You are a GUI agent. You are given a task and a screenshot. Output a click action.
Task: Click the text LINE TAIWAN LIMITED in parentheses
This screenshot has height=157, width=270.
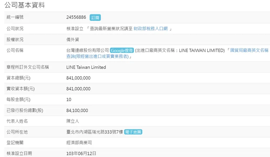coord(201,50)
